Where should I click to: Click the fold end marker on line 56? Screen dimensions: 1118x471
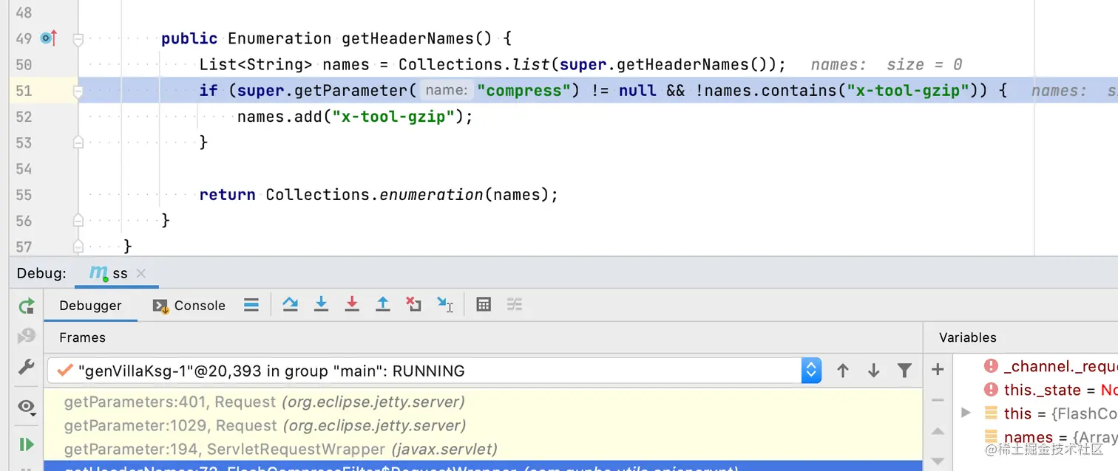click(78, 220)
